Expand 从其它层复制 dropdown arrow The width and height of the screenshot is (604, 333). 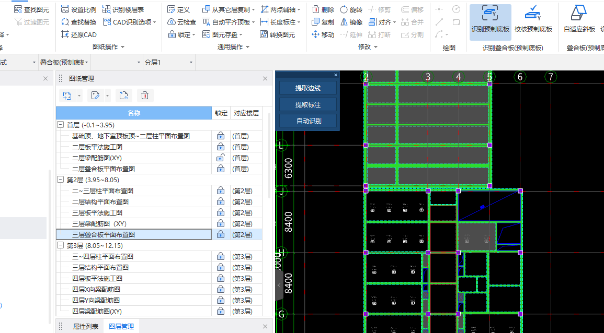tap(253, 9)
